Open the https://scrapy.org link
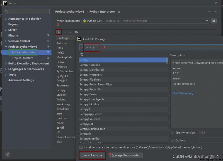Image resolution: width=223 pixels, height=161 pixels. point(183,93)
